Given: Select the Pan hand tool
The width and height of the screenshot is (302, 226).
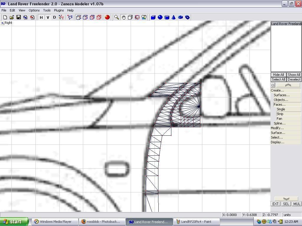Looking at the screenshot, I should pyautogui.click(x=124, y=17).
